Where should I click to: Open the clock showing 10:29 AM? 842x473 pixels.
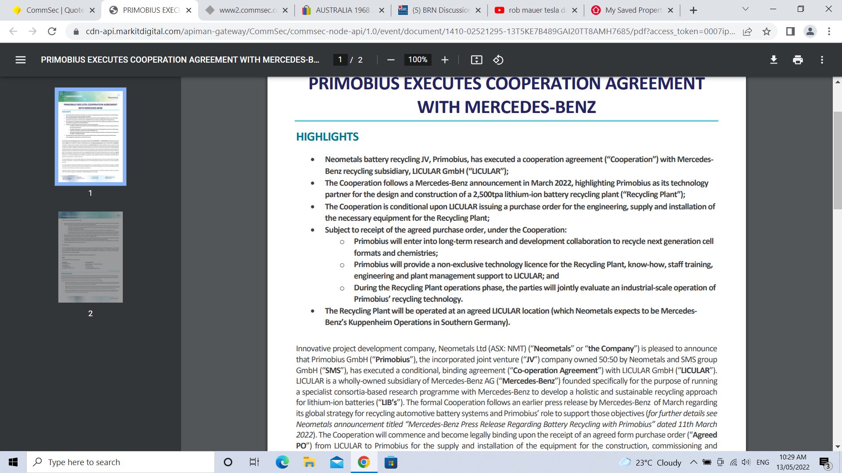click(792, 462)
